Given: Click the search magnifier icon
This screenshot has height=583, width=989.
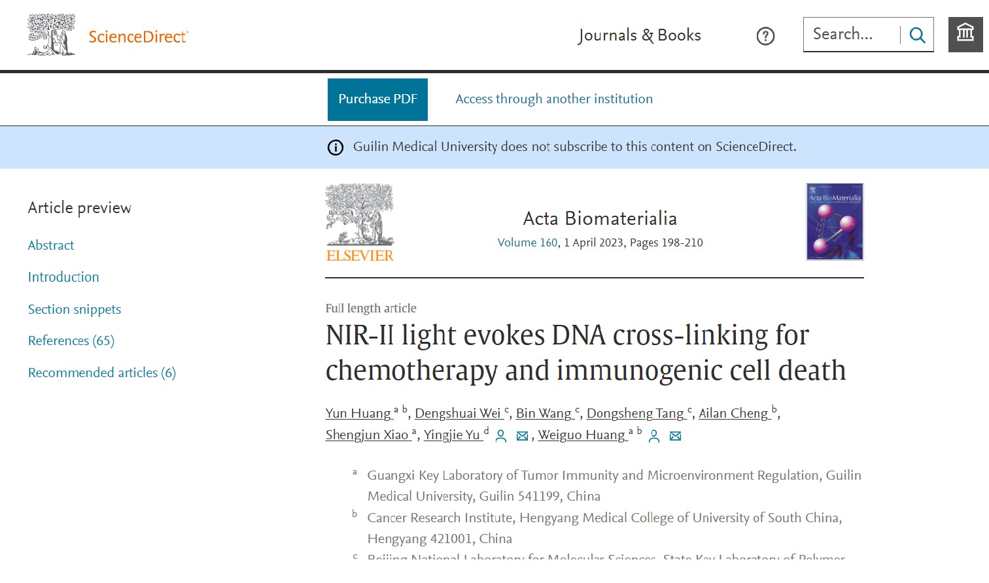Looking at the screenshot, I should pyautogui.click(x=918, y=35).
